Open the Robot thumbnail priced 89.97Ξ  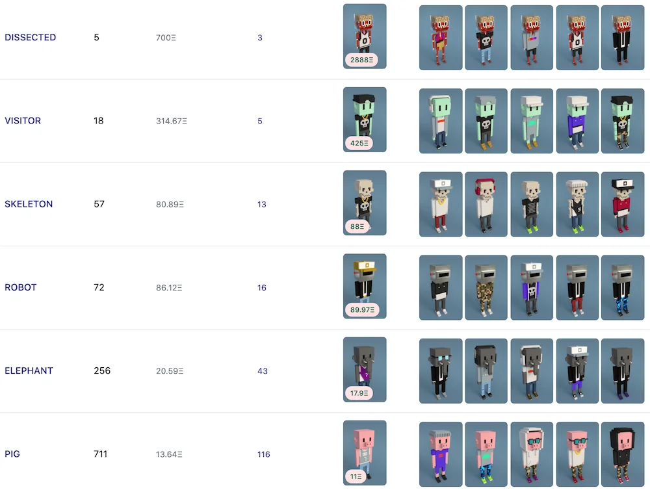point(365,287)
